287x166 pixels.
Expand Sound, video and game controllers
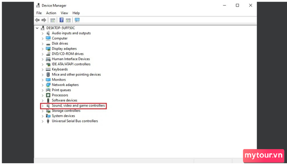tap(43, 106)
